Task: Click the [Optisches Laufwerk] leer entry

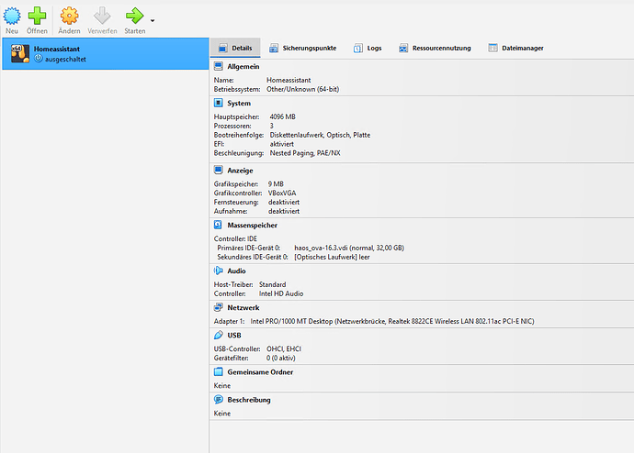Action: tap(332, 257)
